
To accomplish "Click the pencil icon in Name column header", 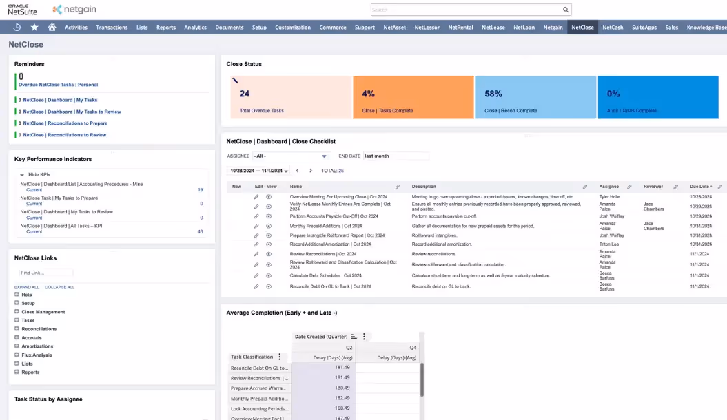I will [x=398, y=187].
